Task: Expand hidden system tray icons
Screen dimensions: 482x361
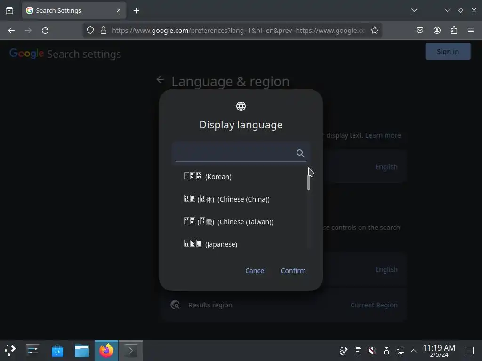Action: pyautogui.click(x=414, y=351)
